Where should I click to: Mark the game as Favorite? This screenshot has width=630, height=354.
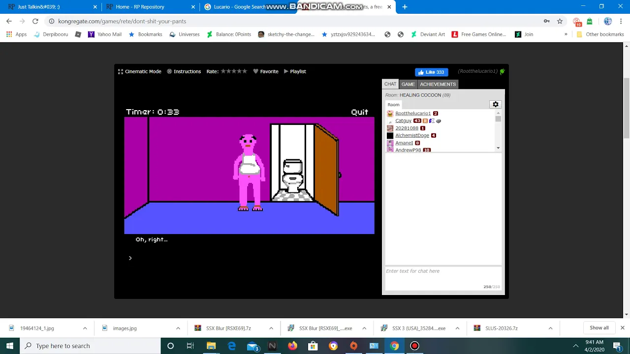point(266,71)
